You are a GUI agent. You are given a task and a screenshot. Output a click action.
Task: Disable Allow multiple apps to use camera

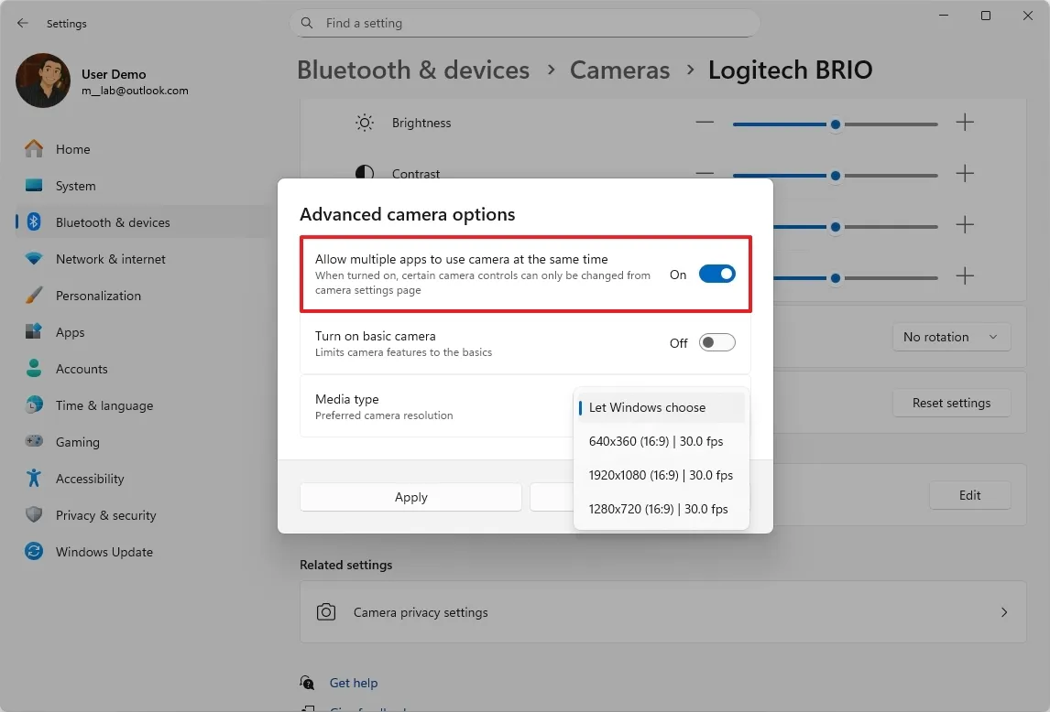pyautogui.click(x=716, y=273)
